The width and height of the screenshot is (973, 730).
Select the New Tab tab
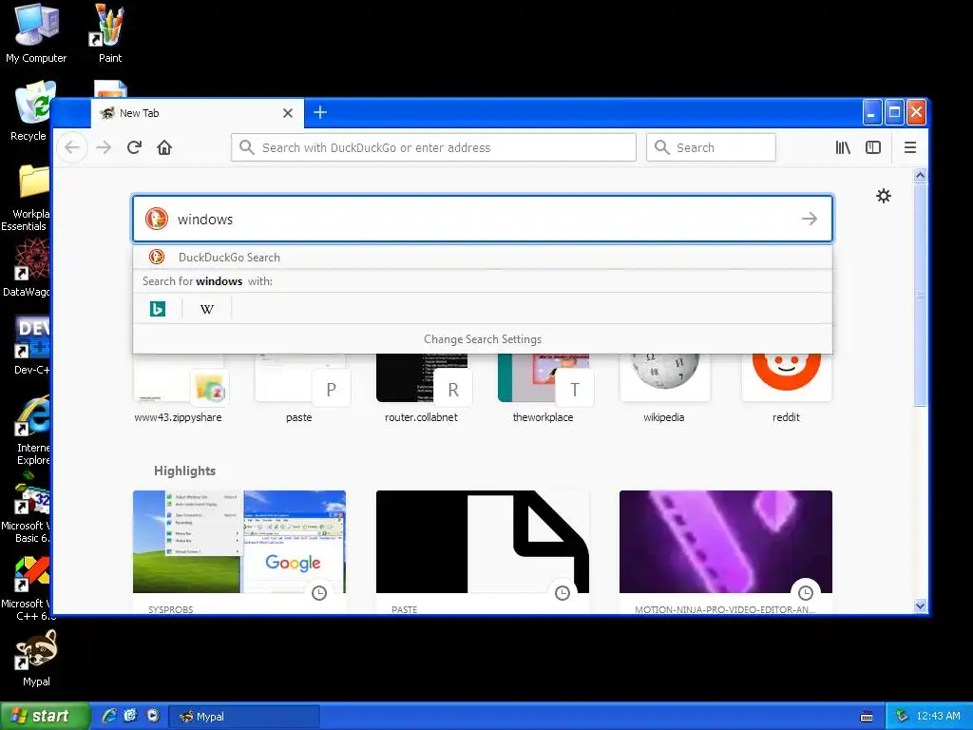click(196, 113)
